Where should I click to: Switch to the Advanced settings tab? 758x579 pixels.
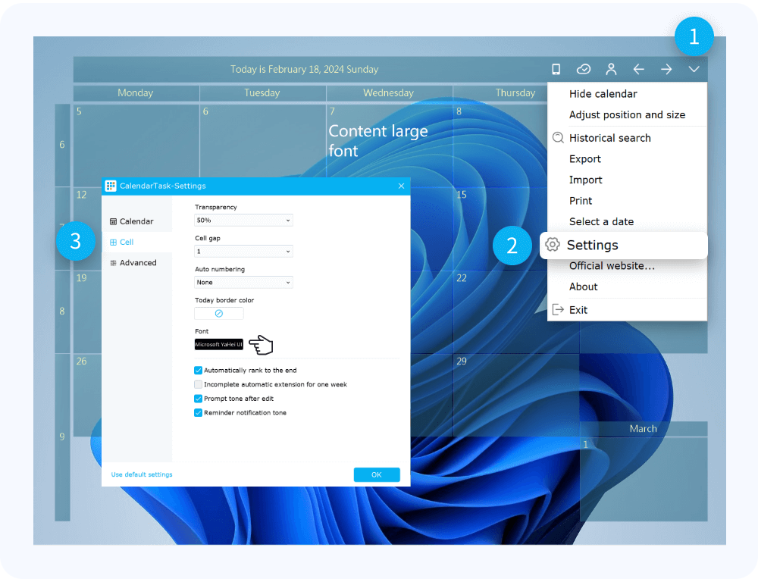(137, 263)
